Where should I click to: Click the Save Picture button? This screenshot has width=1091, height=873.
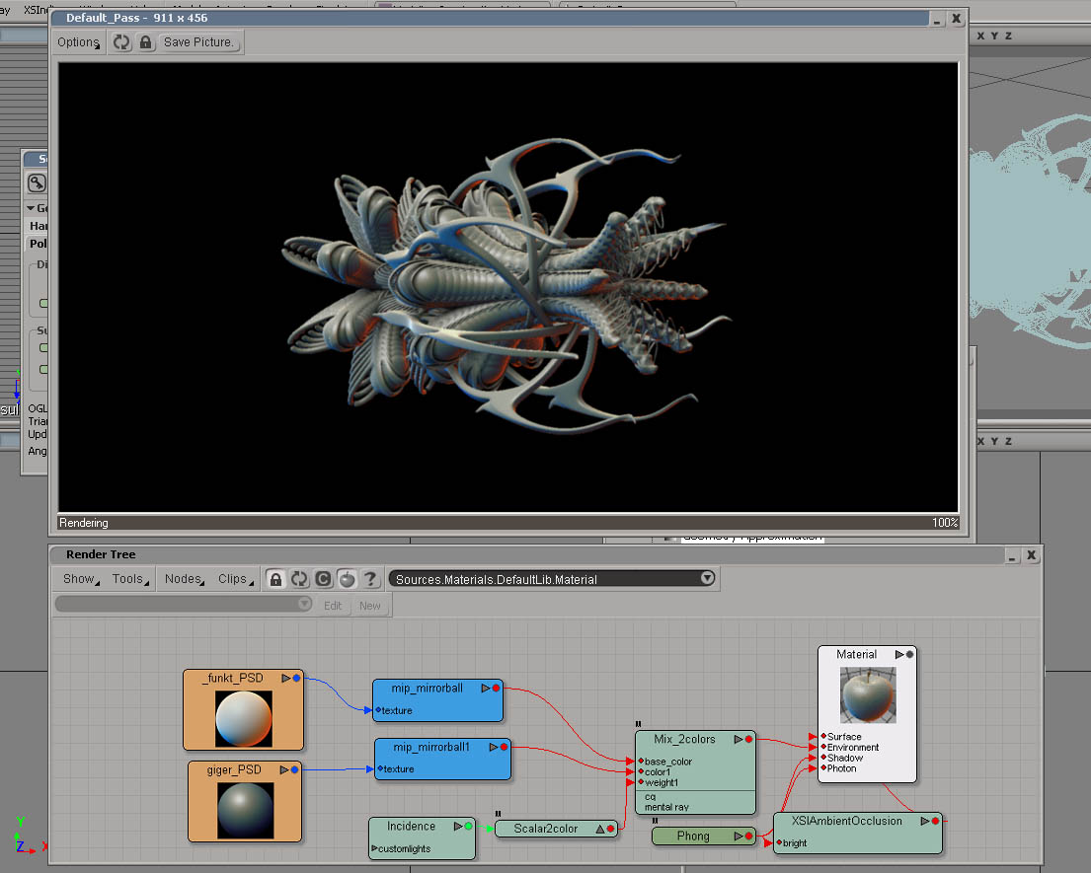tap(198, 42)
